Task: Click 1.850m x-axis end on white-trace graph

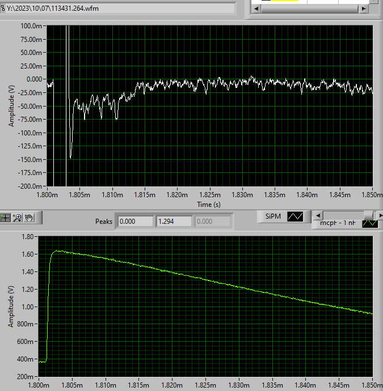Action: click(372, 195)
